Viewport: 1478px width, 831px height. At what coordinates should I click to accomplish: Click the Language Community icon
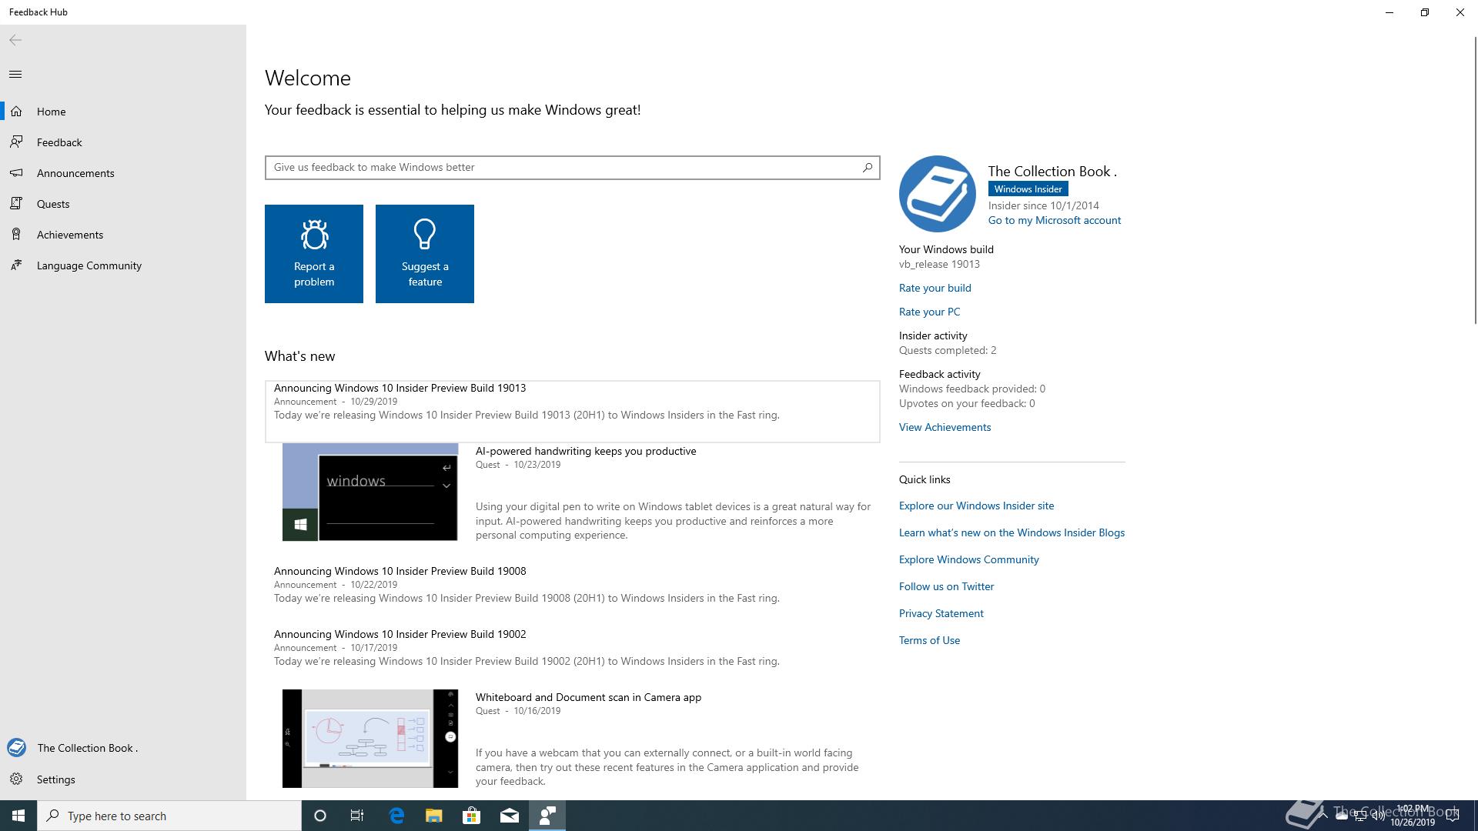tap(16, 265)
